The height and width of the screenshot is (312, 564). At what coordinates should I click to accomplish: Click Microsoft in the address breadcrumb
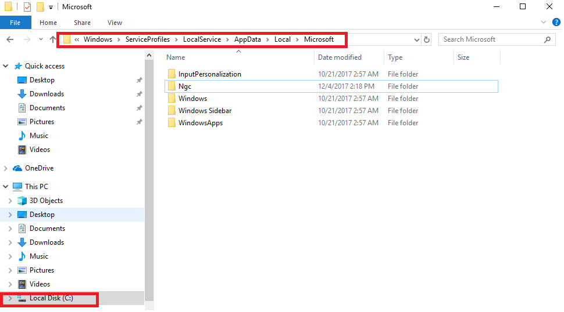point(319,39)
